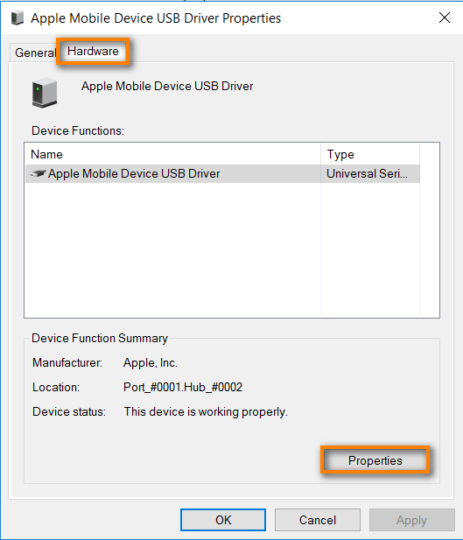Screen dimensions: 463x540
Task: Open device Properties button
Action: [x=375, y=460]
